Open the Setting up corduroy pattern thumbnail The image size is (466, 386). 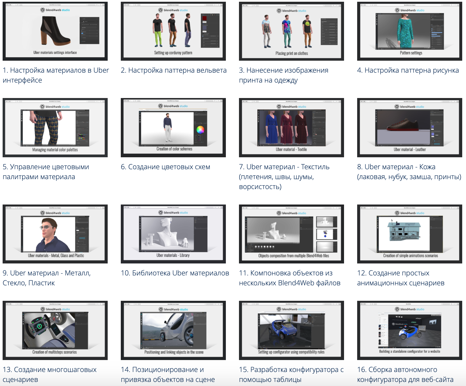click(x=173, y=31)
